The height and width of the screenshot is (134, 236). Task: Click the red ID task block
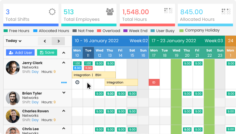click(x=154, y=82)
